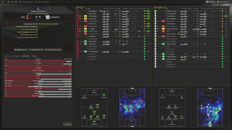Click the Champions League trophy logo

point(38,9)
